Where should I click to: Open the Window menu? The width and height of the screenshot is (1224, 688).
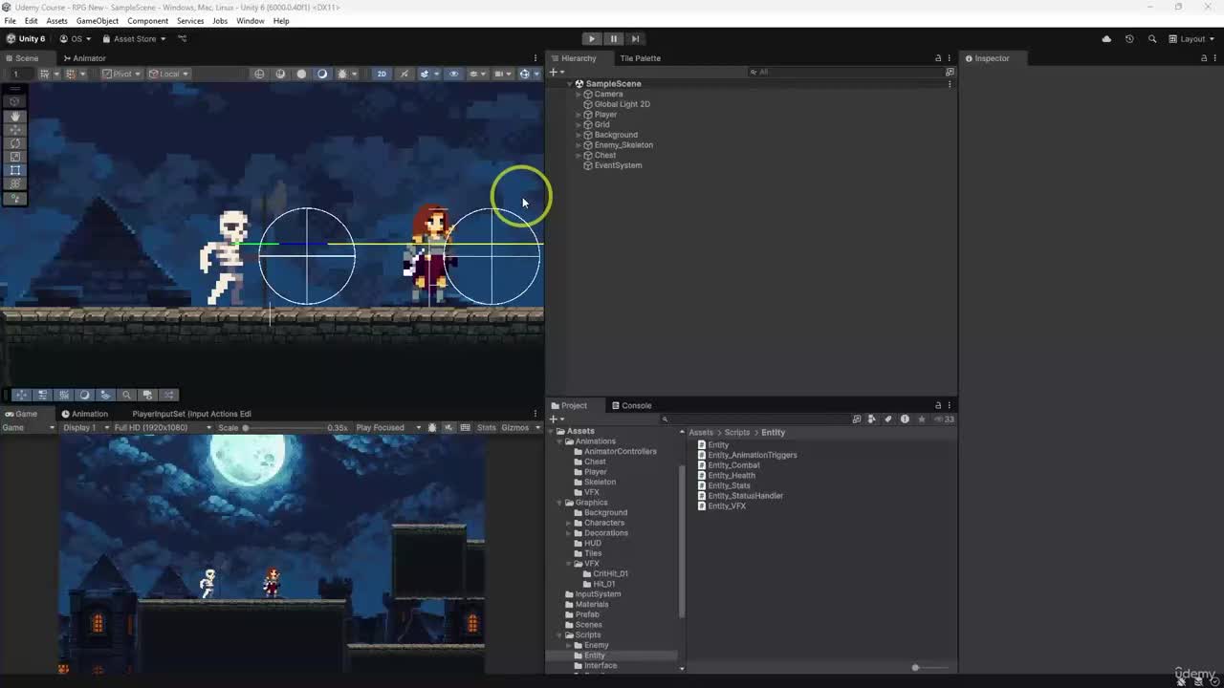(x=251, y=21)
